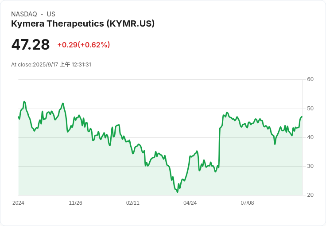Image resolution: width=326 pixels, height=226 pixels.
Task: Click the 30 y-axis price label
Action: pos(310,166)
